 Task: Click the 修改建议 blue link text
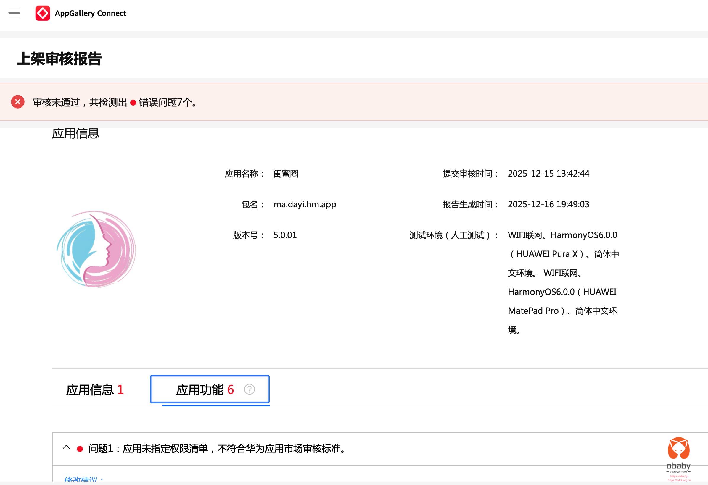(x=81, y=479)
